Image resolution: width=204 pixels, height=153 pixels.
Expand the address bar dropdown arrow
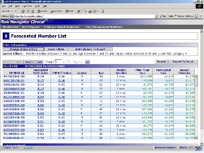click(x=156, y=16)
